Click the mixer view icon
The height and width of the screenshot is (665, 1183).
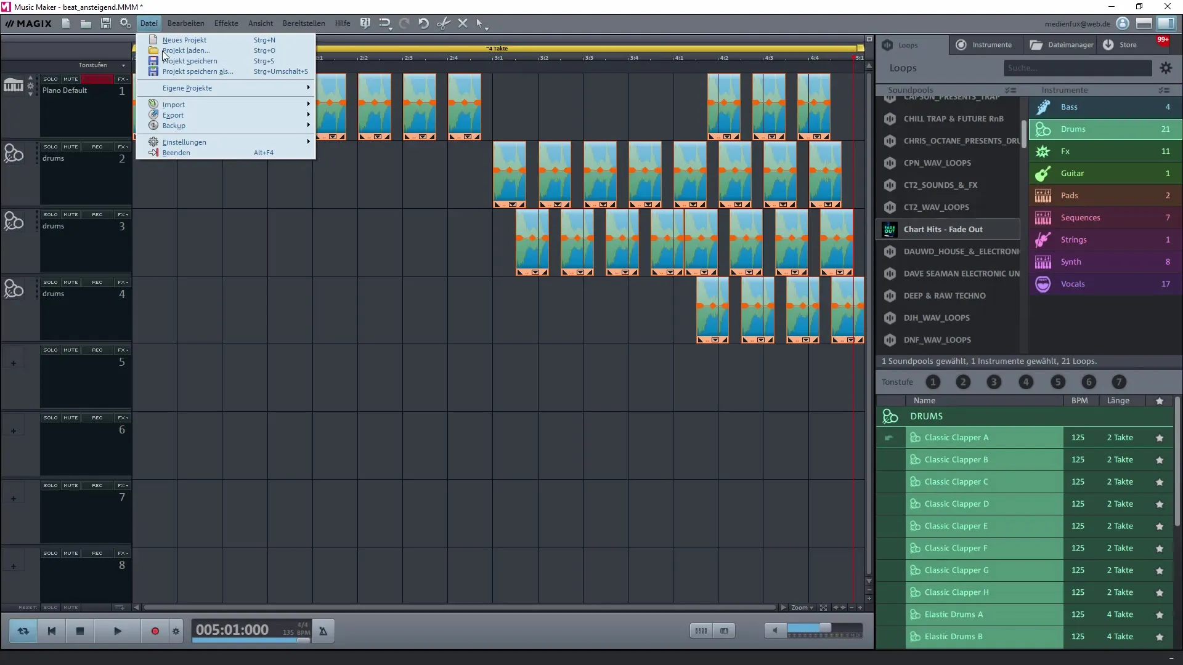point(701,631)
